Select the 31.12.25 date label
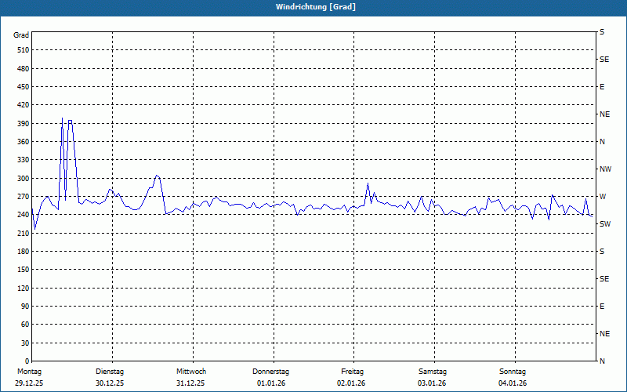 (x=190, y=383)
